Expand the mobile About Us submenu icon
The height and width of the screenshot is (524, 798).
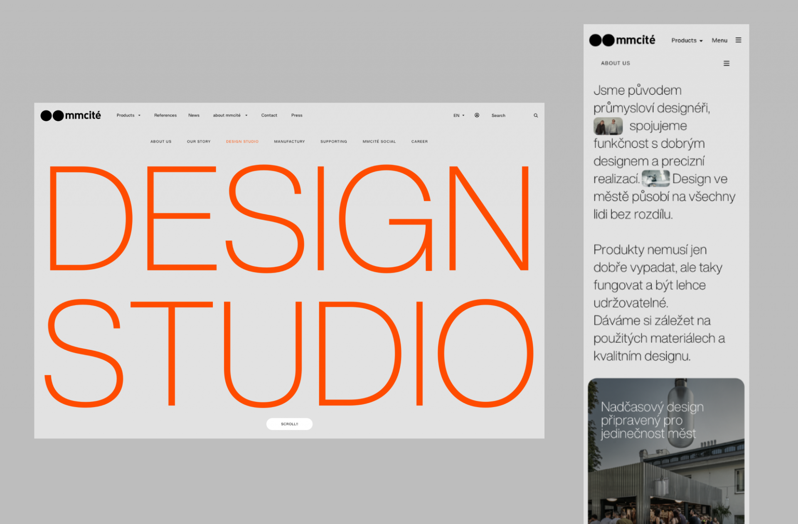(x=726, y=63)
